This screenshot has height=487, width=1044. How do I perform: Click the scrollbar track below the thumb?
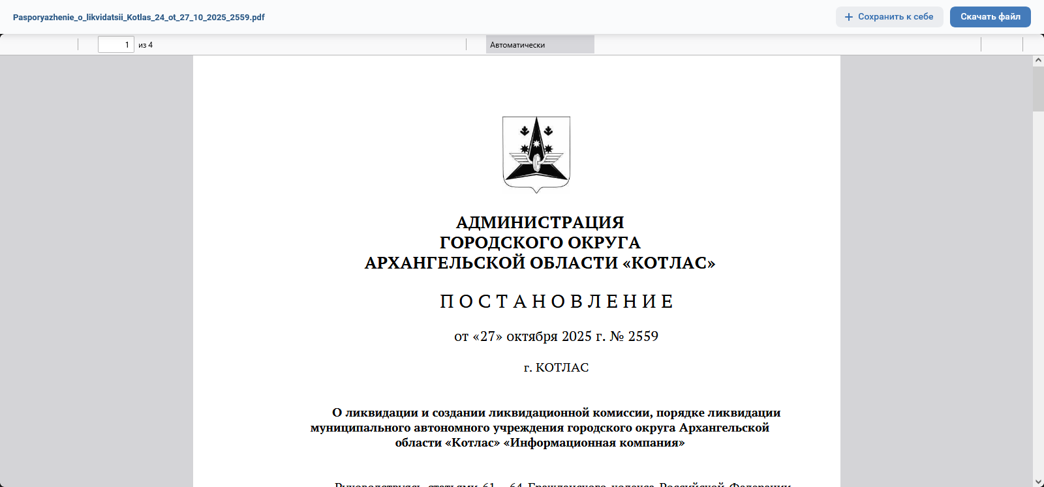click(x=1038, y=293)
